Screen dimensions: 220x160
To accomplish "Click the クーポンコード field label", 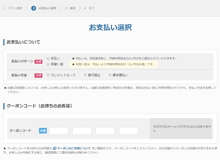I will (x=20, y=131).
